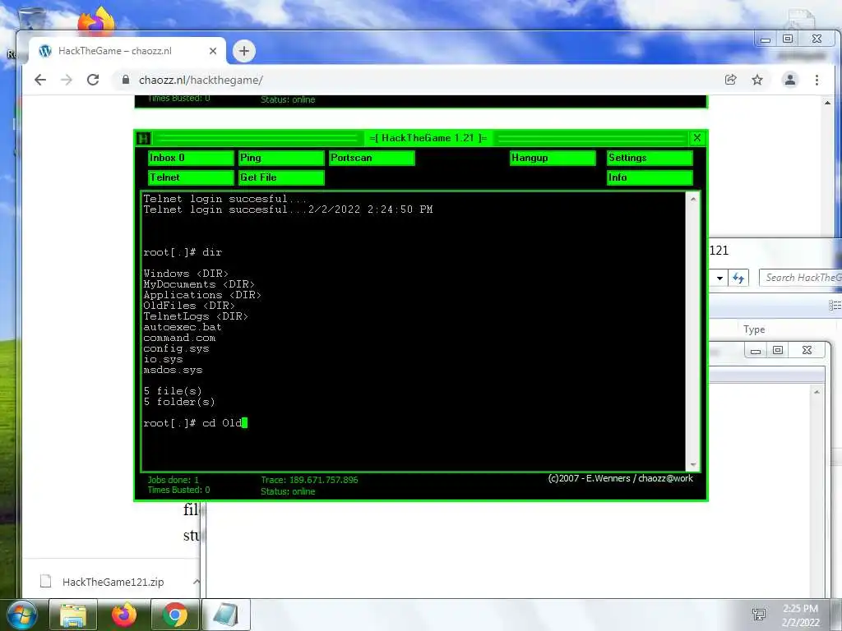Click the 'TelnetLogs <DIR>' entry
The width and height of the screenshot is (842, 631).
click(x=196, y=316)
